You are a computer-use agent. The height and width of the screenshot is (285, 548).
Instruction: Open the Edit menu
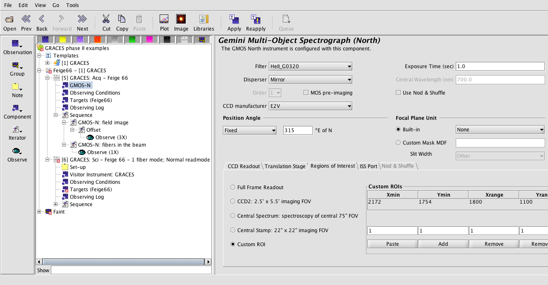(x=23, y=5)
